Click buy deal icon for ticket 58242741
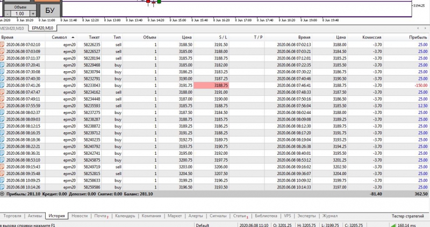This screenshot has width=430, height=227. (2, 153)
